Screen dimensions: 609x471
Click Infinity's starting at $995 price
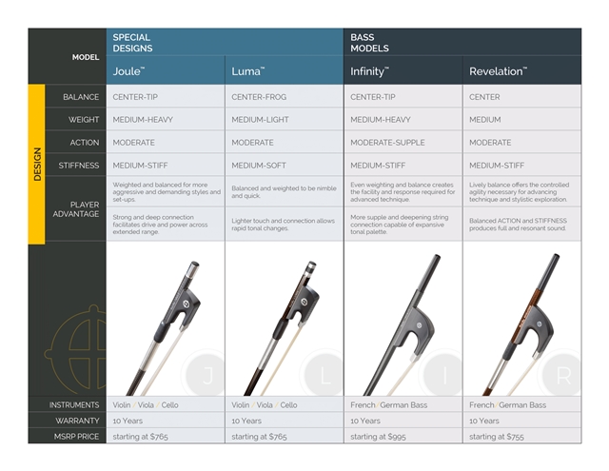tap(378, 437)
